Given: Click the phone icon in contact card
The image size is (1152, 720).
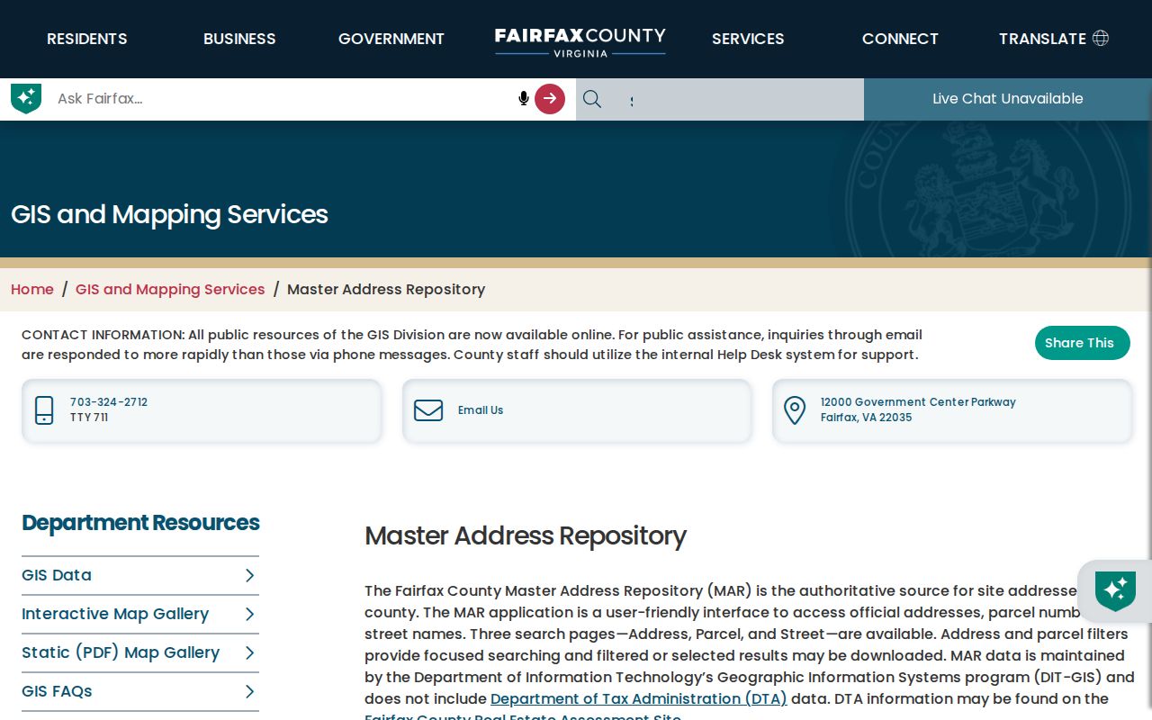Looking at the screenshot, I should tap(44, 410).
